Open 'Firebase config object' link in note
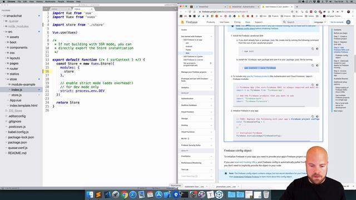The height and width of the screenshot is (200, 356). click(245, 28)
